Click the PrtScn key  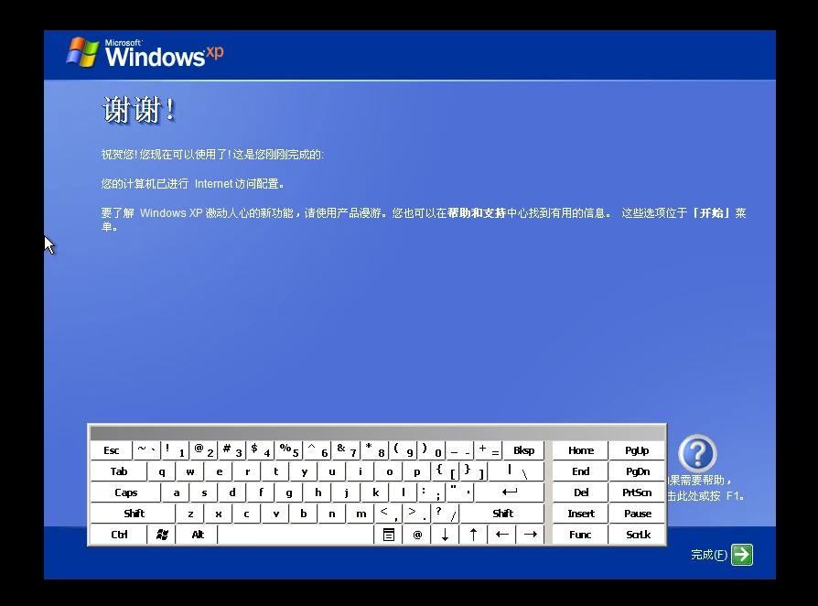(x=636, y=492)
